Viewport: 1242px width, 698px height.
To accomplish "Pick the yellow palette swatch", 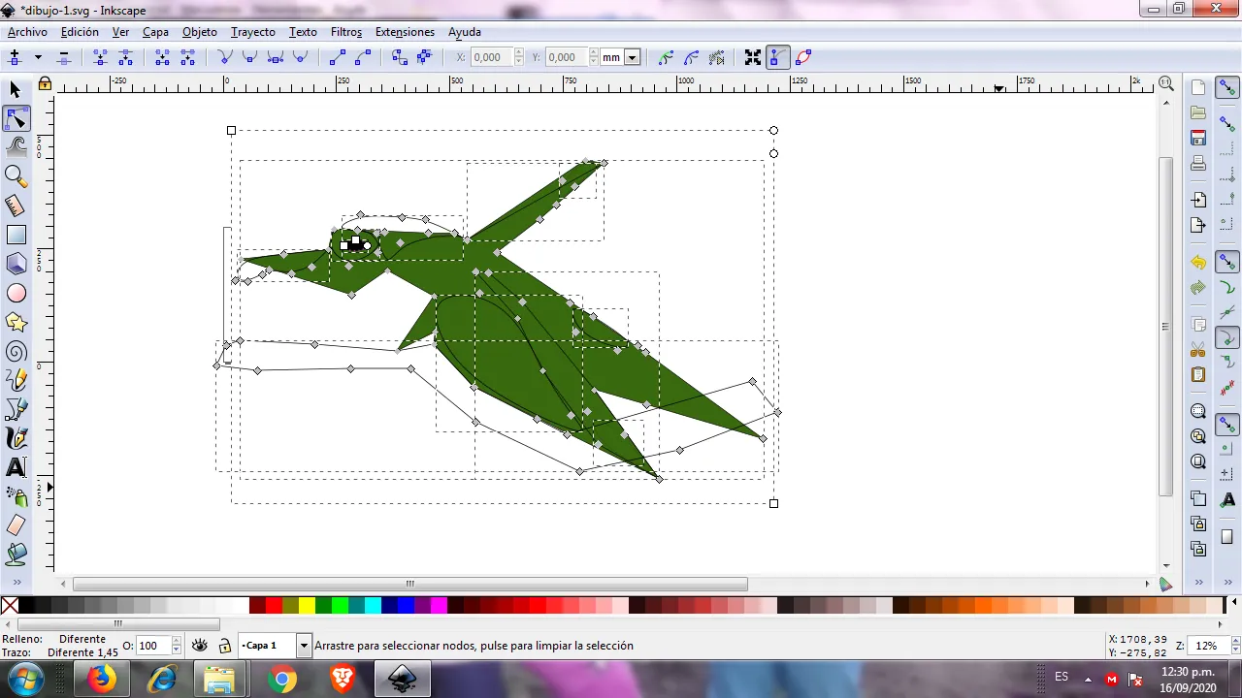I will (x=307, y=606).
